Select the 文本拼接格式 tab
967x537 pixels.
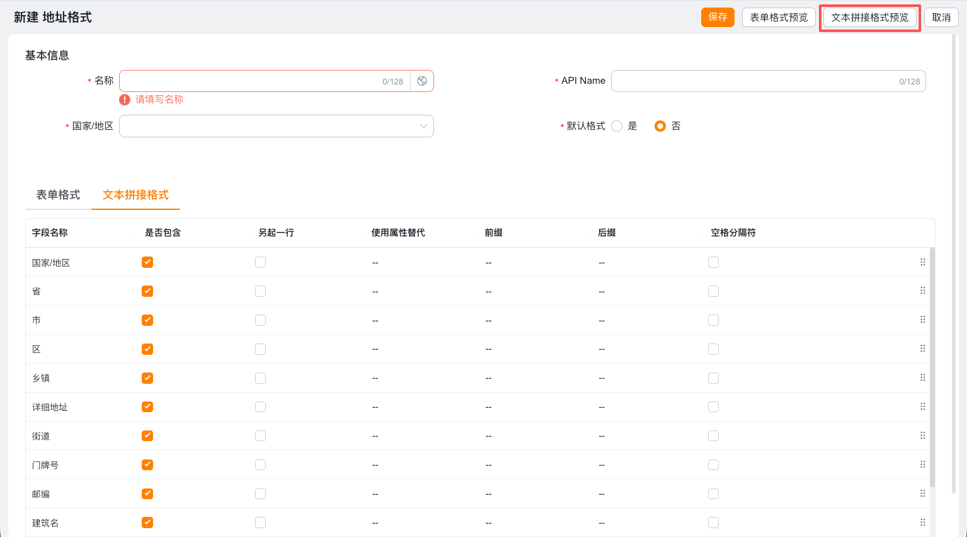[x=135, y=195]
